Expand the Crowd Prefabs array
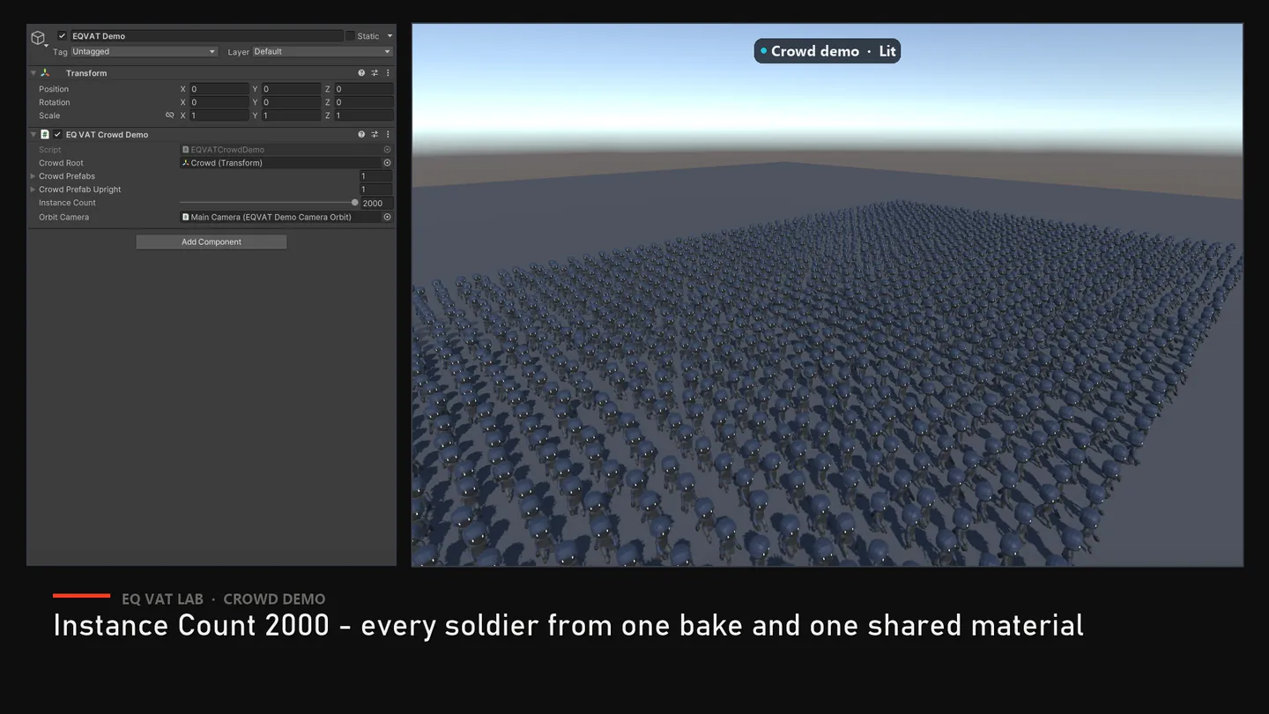 click(33, 176)
